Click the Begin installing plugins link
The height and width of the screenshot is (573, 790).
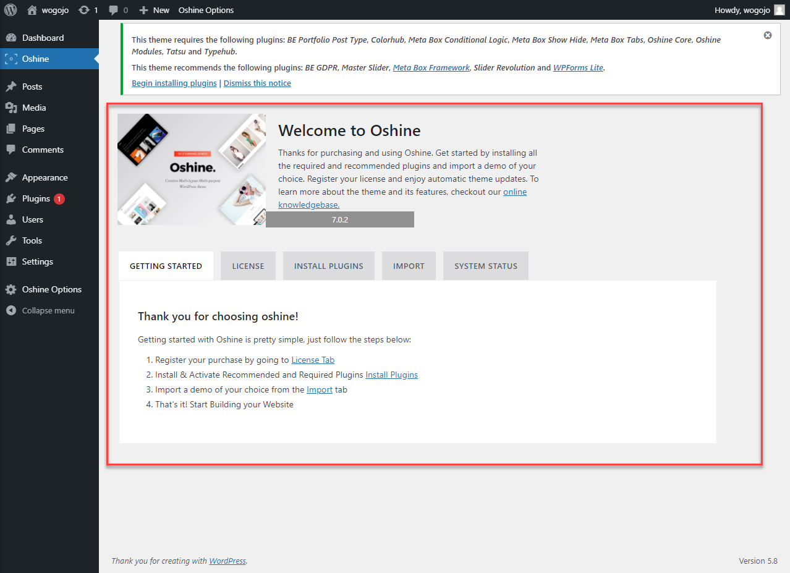174,83
